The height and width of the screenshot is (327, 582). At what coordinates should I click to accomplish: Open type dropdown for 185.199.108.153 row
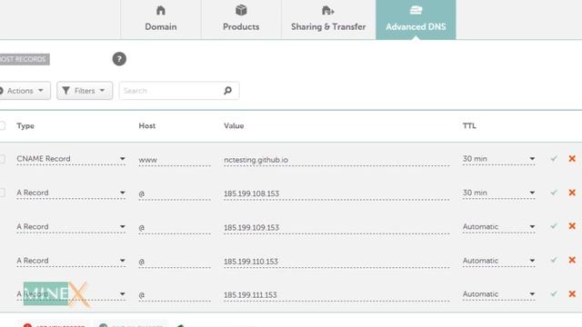[x=71, y=193]
